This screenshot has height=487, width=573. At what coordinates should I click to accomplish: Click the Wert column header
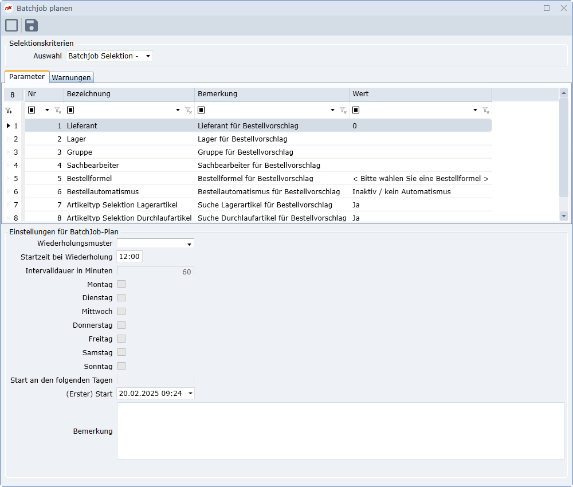420,94
